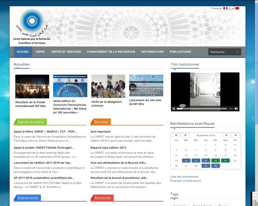The width and height of the screenshot is (258, 206).
Task: Go to previous month in calendar
Action: [185, 135]
